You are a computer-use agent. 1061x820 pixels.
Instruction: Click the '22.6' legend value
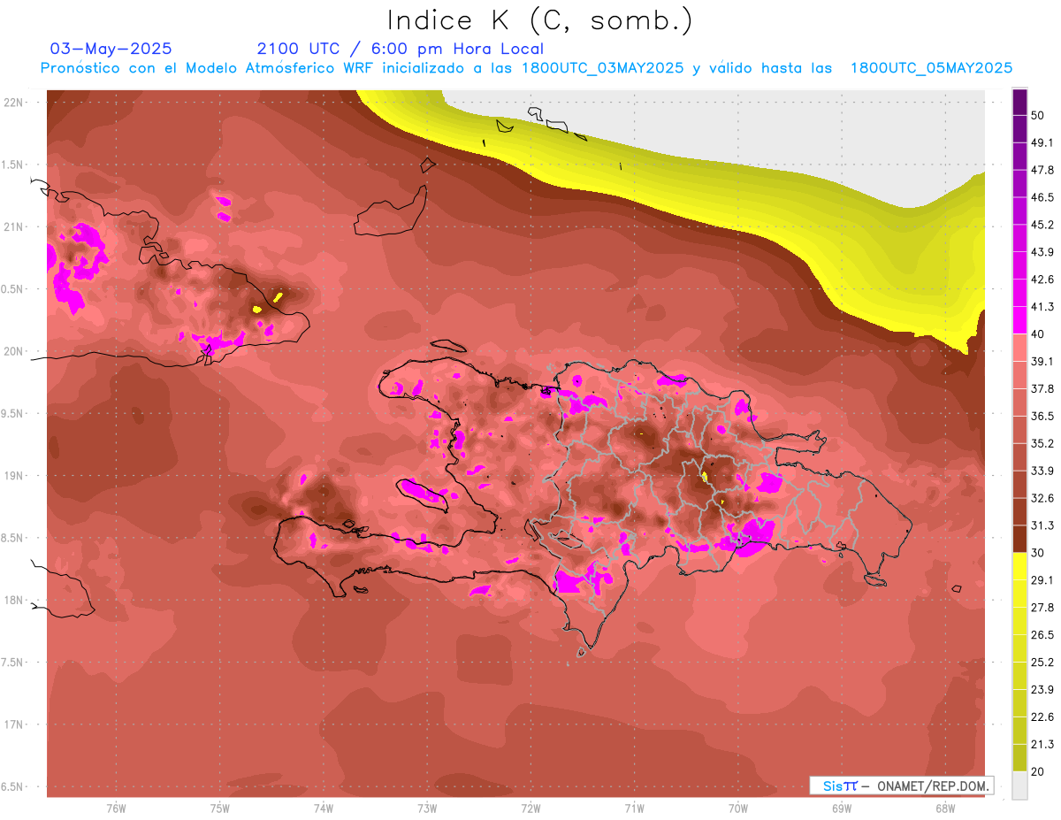[x=1042, y=717]
